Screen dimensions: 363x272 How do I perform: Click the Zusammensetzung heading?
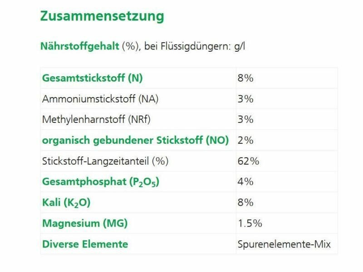102,16
